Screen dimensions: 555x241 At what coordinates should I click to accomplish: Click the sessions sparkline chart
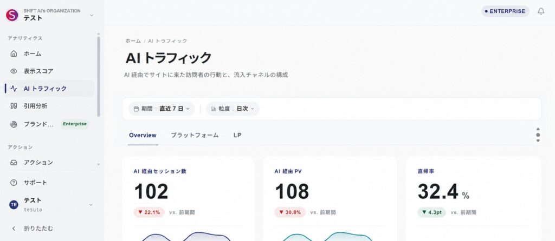(x=185, y=237)
